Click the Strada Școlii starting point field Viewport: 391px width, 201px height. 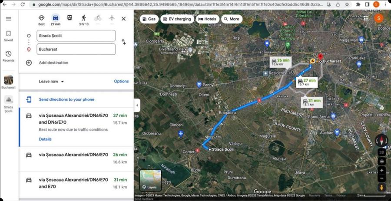pyautogui.click(x=76, y=36)
